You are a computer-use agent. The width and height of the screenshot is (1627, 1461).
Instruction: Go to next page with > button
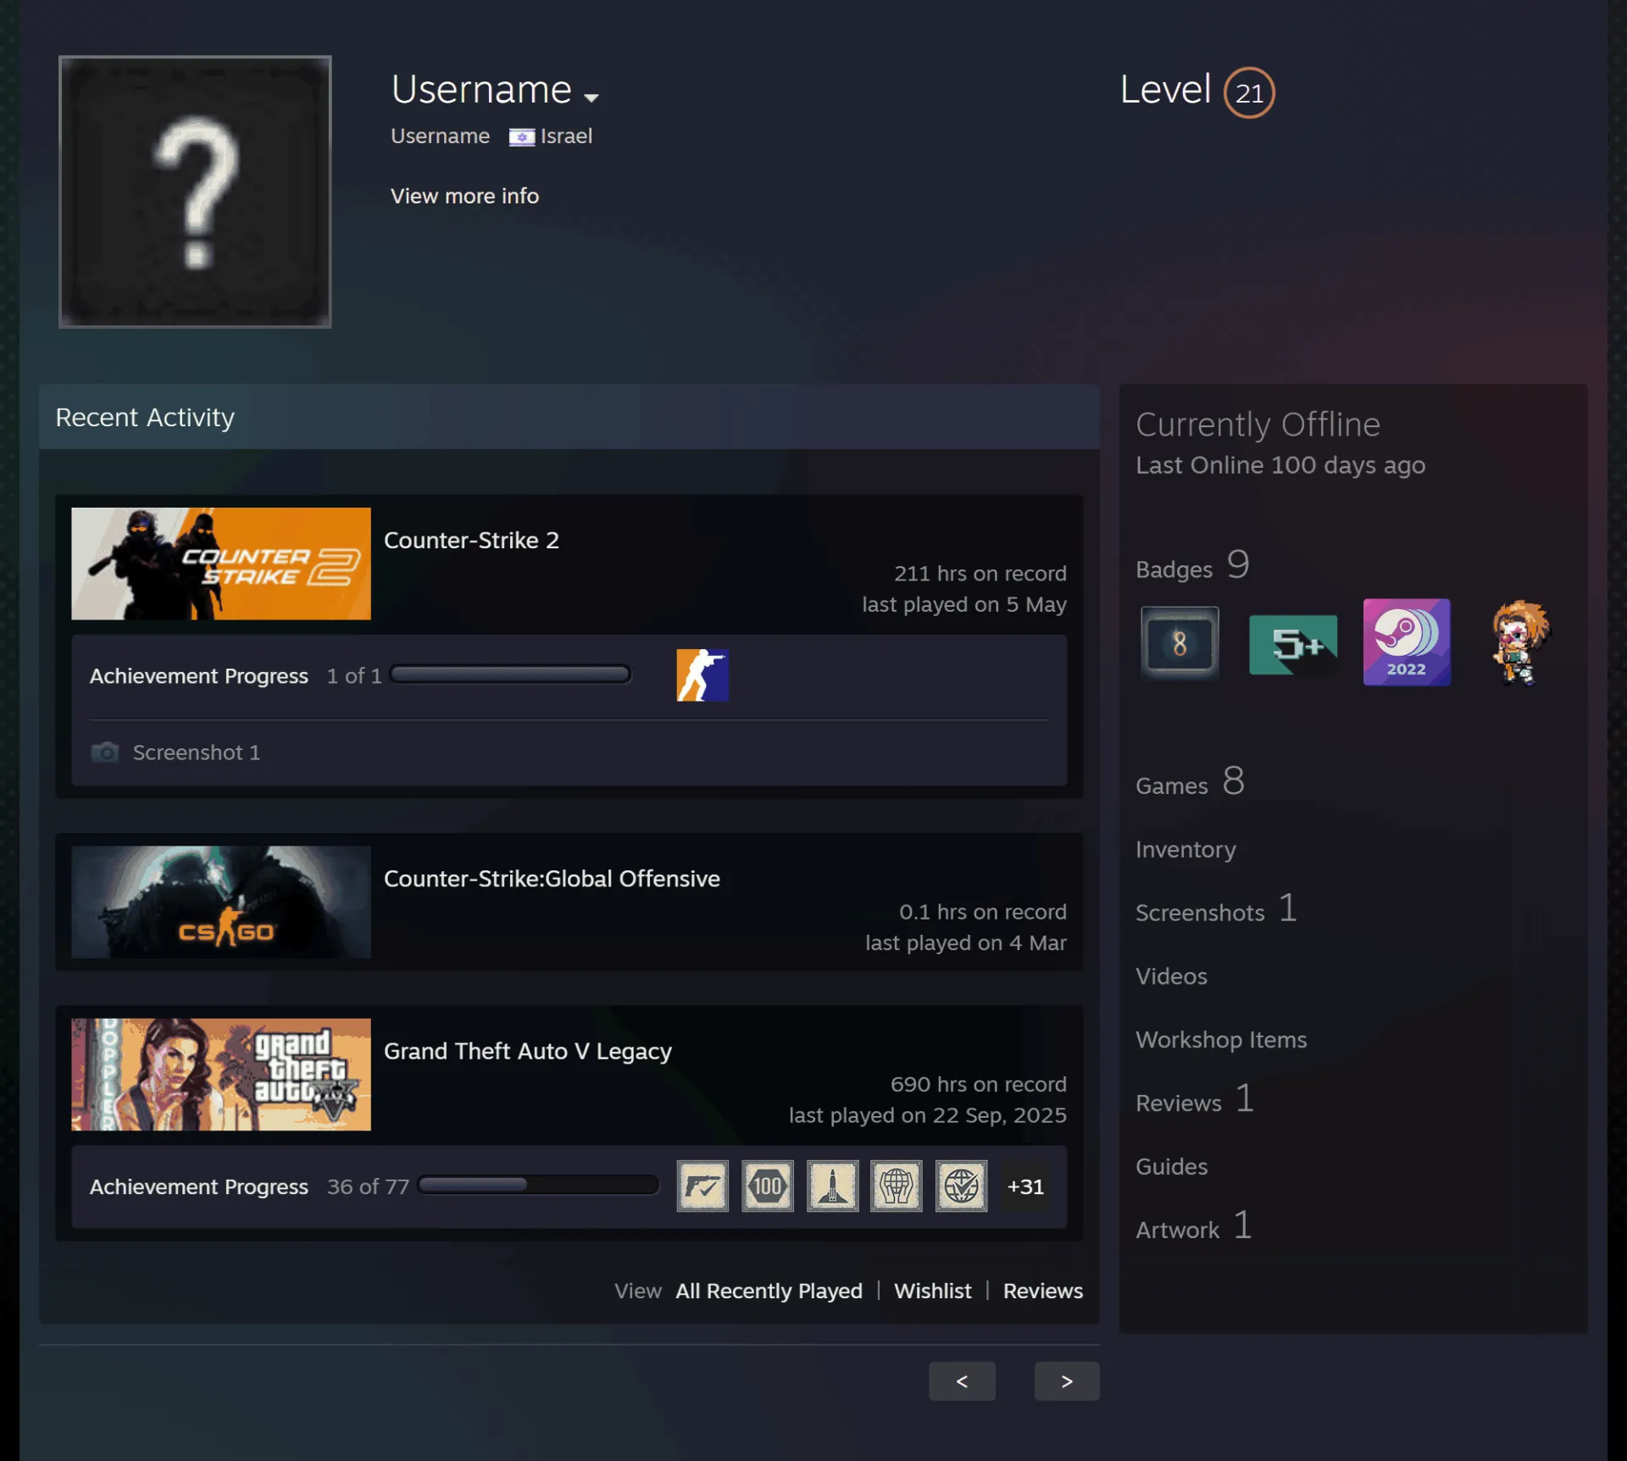click(1067, 1381)
